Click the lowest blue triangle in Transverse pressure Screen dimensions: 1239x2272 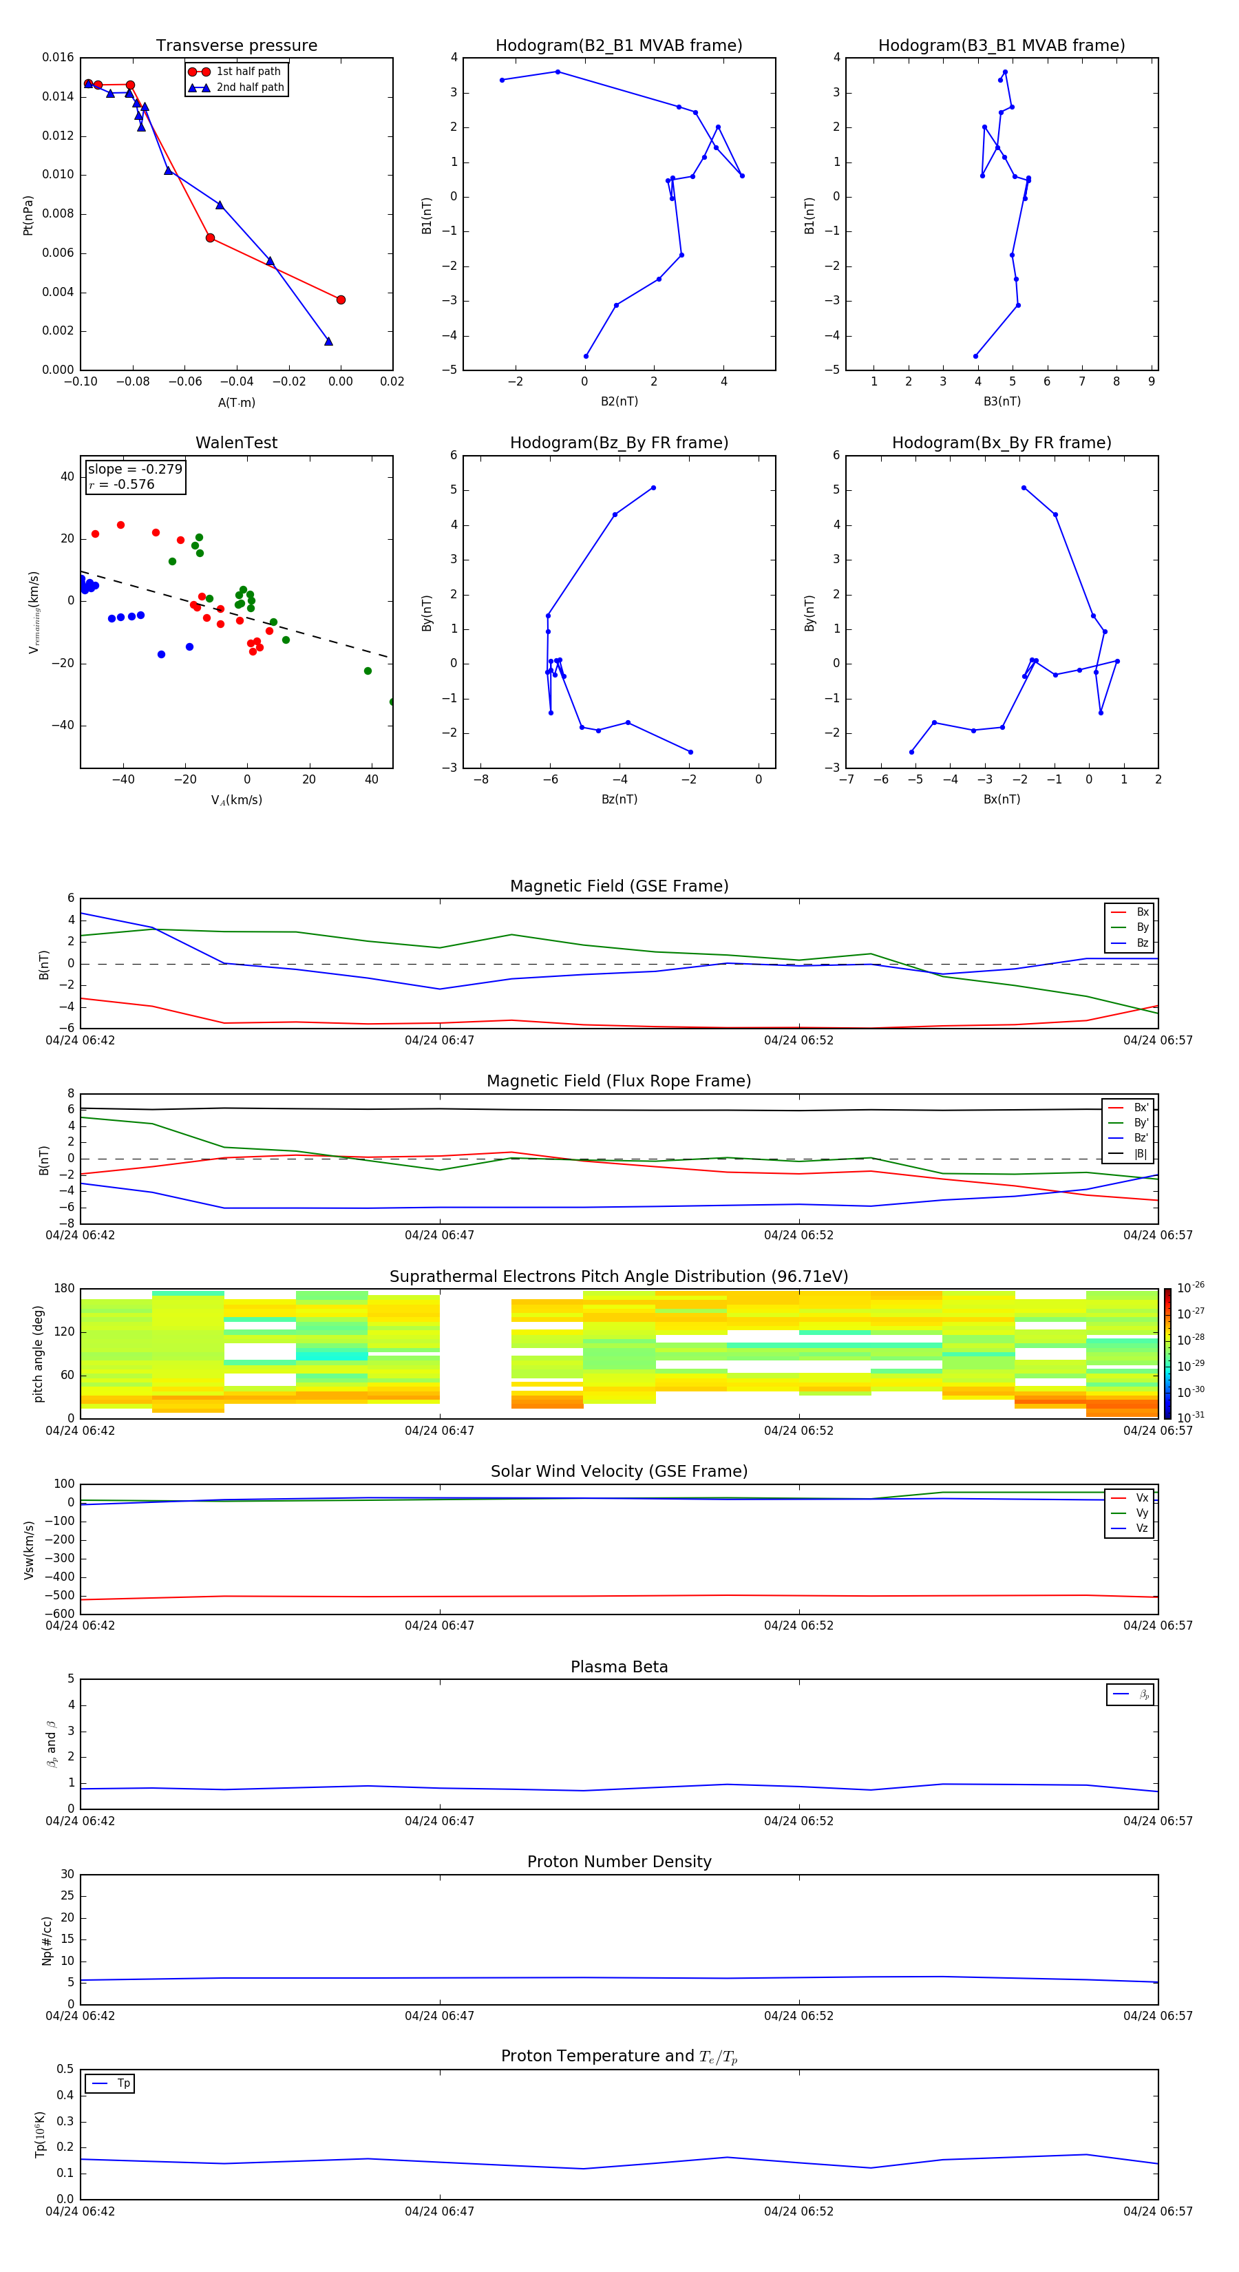coord(328,341)
